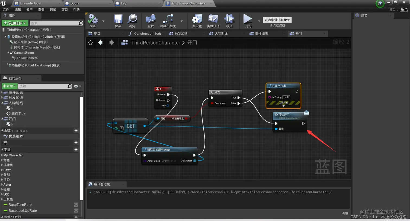410x221 pixels.
Task: Click the 浏览 browse icon
Action: click(x=132, y=21)
